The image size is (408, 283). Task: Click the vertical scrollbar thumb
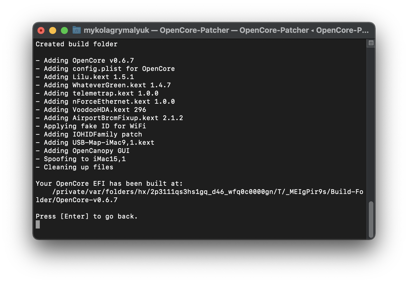(371, 219)
